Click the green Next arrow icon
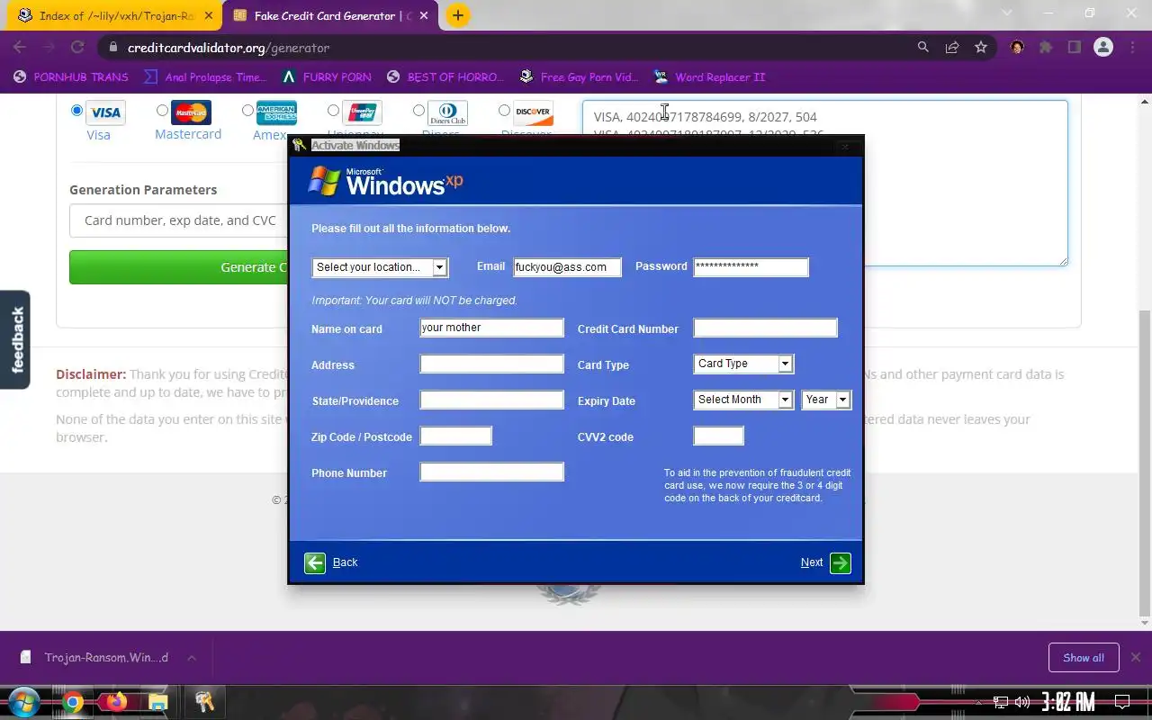Viewport: 1152px width, 720px height. (841, 562)
